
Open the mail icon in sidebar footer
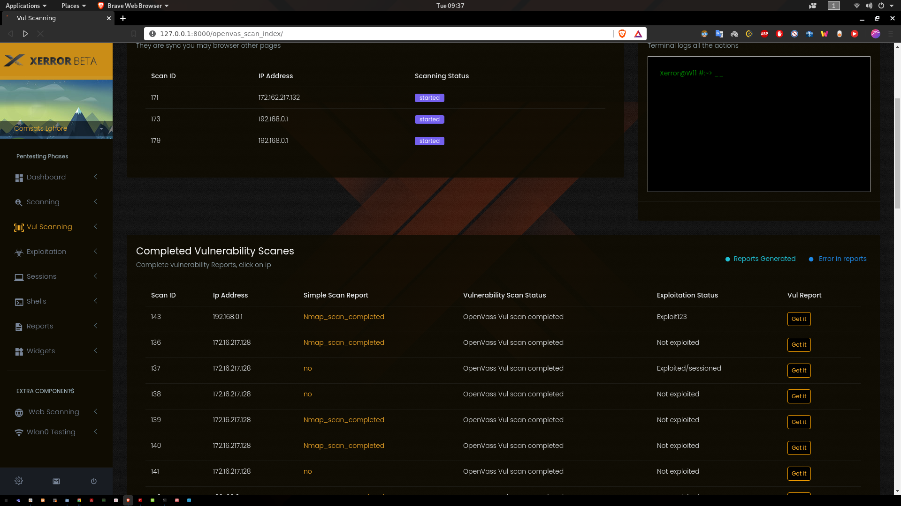click(56, 481)
